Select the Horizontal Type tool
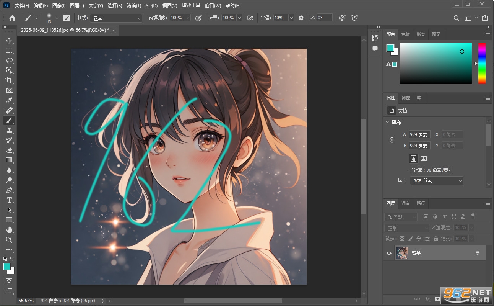The image size is (494, 306). tap(9, 200)
